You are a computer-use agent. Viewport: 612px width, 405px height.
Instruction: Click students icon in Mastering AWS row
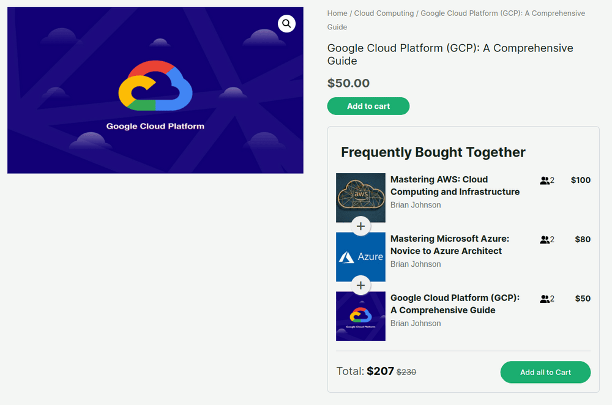(545, 180)
